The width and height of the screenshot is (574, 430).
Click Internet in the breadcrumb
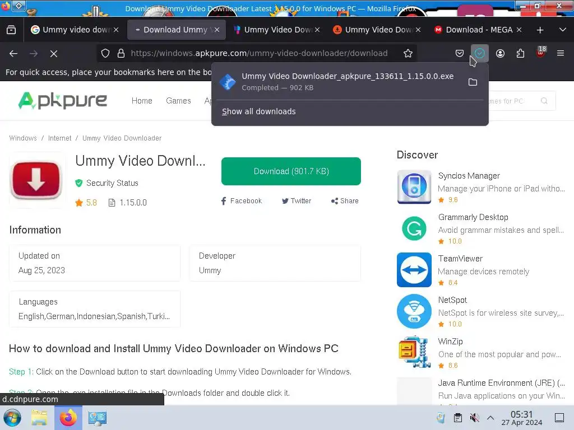point(59,138)
